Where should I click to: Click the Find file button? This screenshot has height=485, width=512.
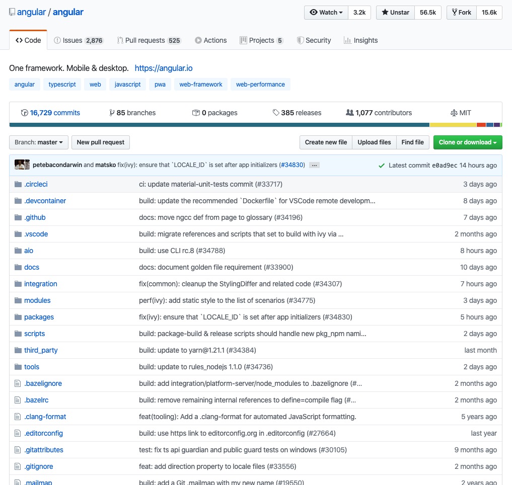pos(413,142)
